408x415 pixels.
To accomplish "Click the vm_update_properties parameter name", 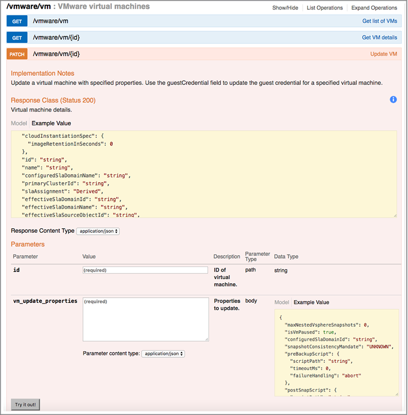I will coord(45,301).
